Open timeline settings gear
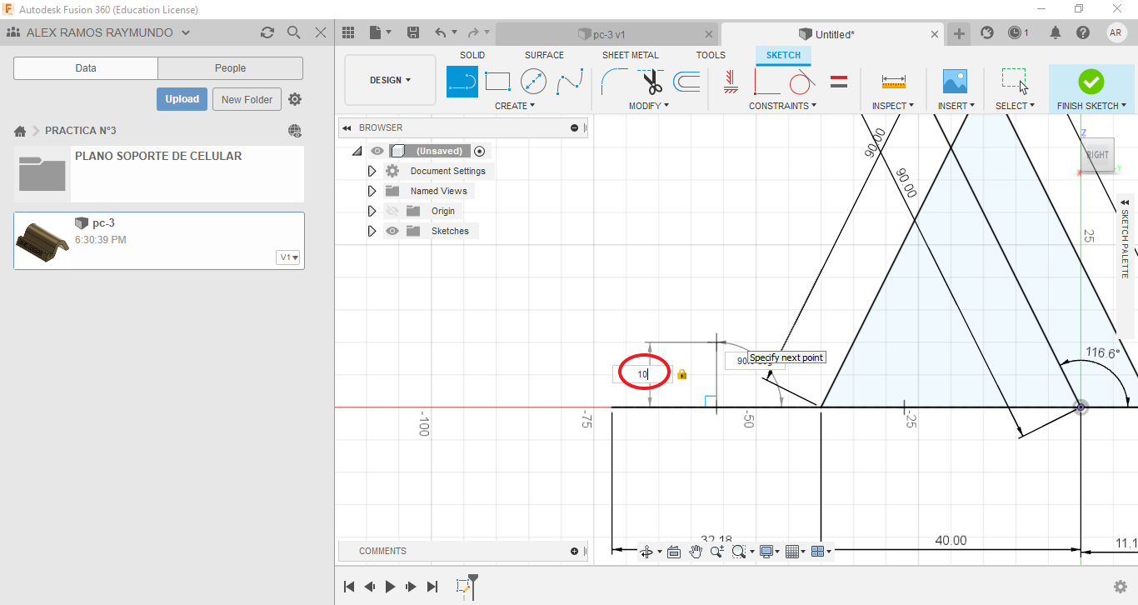The width and height of the screenshot is (1138, 605). [x=1121, y=587]
